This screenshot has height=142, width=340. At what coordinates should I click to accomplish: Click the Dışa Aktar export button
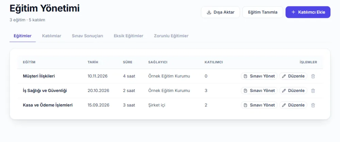(x=220, y=12)
